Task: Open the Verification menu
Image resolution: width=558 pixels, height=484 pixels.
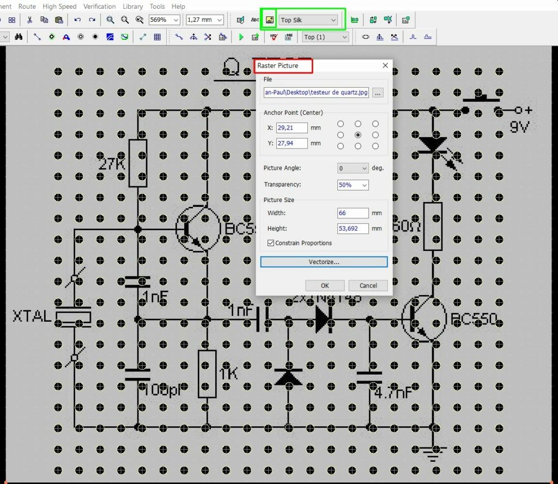Action: click(99, 7)
